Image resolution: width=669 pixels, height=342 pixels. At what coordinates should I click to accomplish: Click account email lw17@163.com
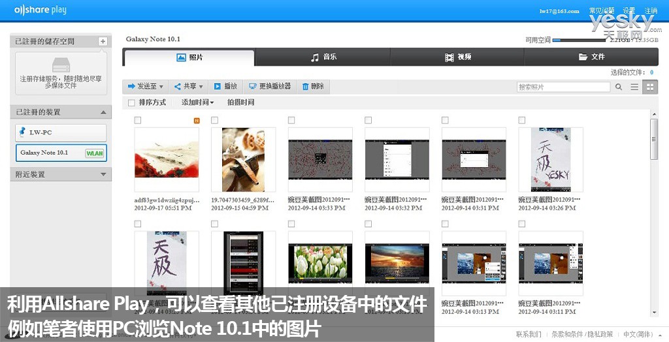559,11
